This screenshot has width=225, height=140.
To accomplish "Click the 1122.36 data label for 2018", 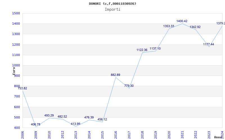I will tap(142, 50).
